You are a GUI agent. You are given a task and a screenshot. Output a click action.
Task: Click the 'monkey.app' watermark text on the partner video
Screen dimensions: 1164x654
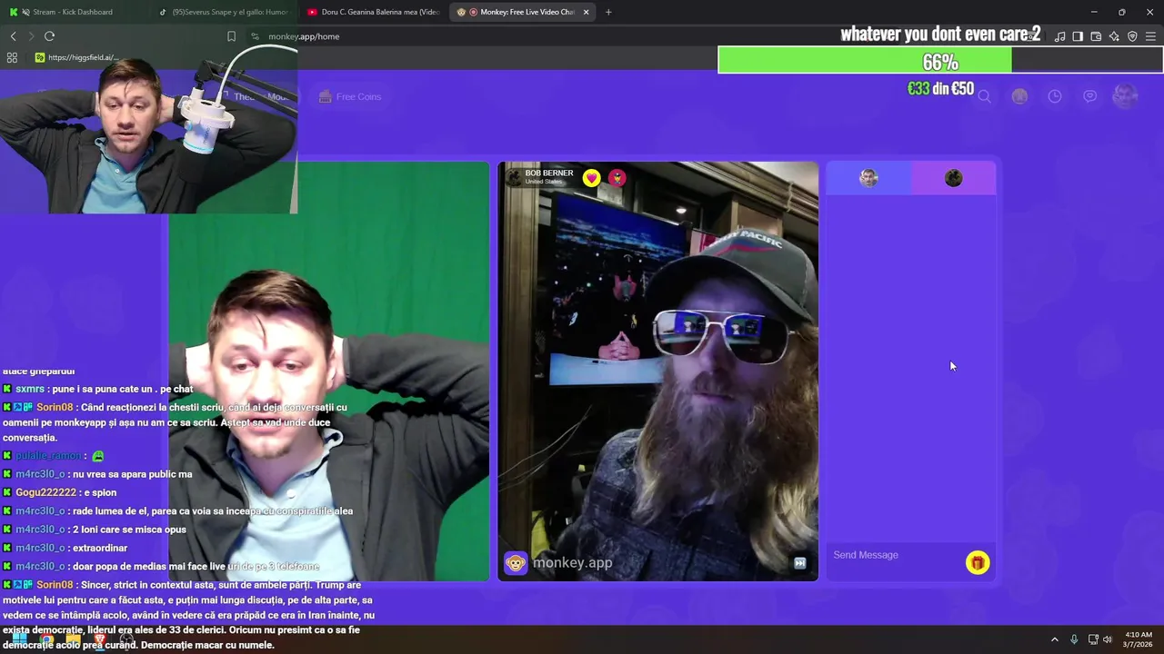572,563
